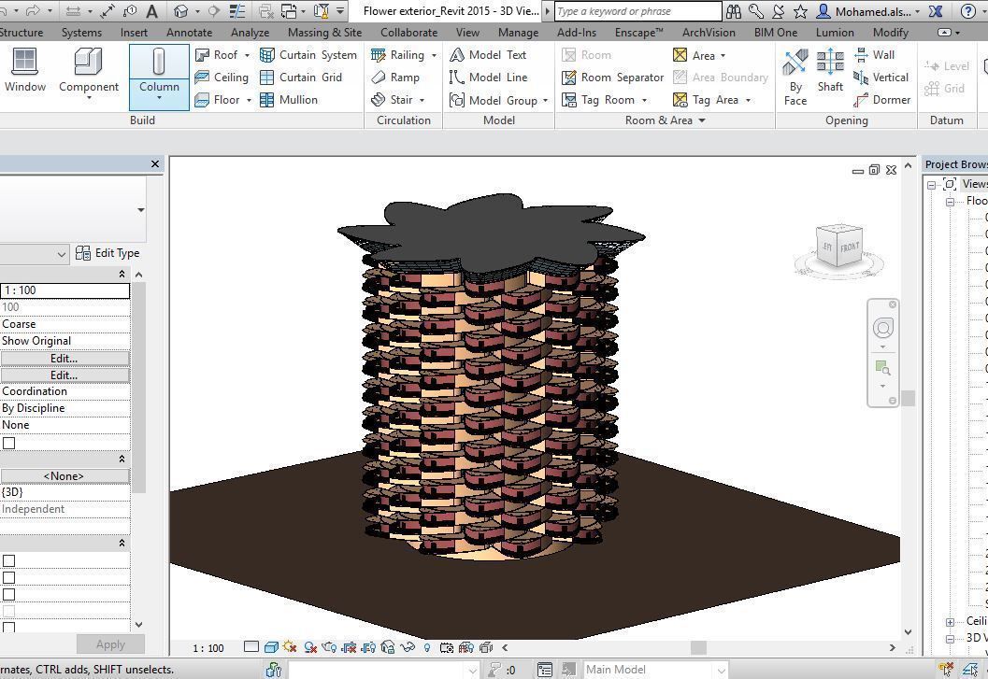The height and width of the screenshot is (679, 988).
Task: Click the keyword search input field
Action: [637, 10]
